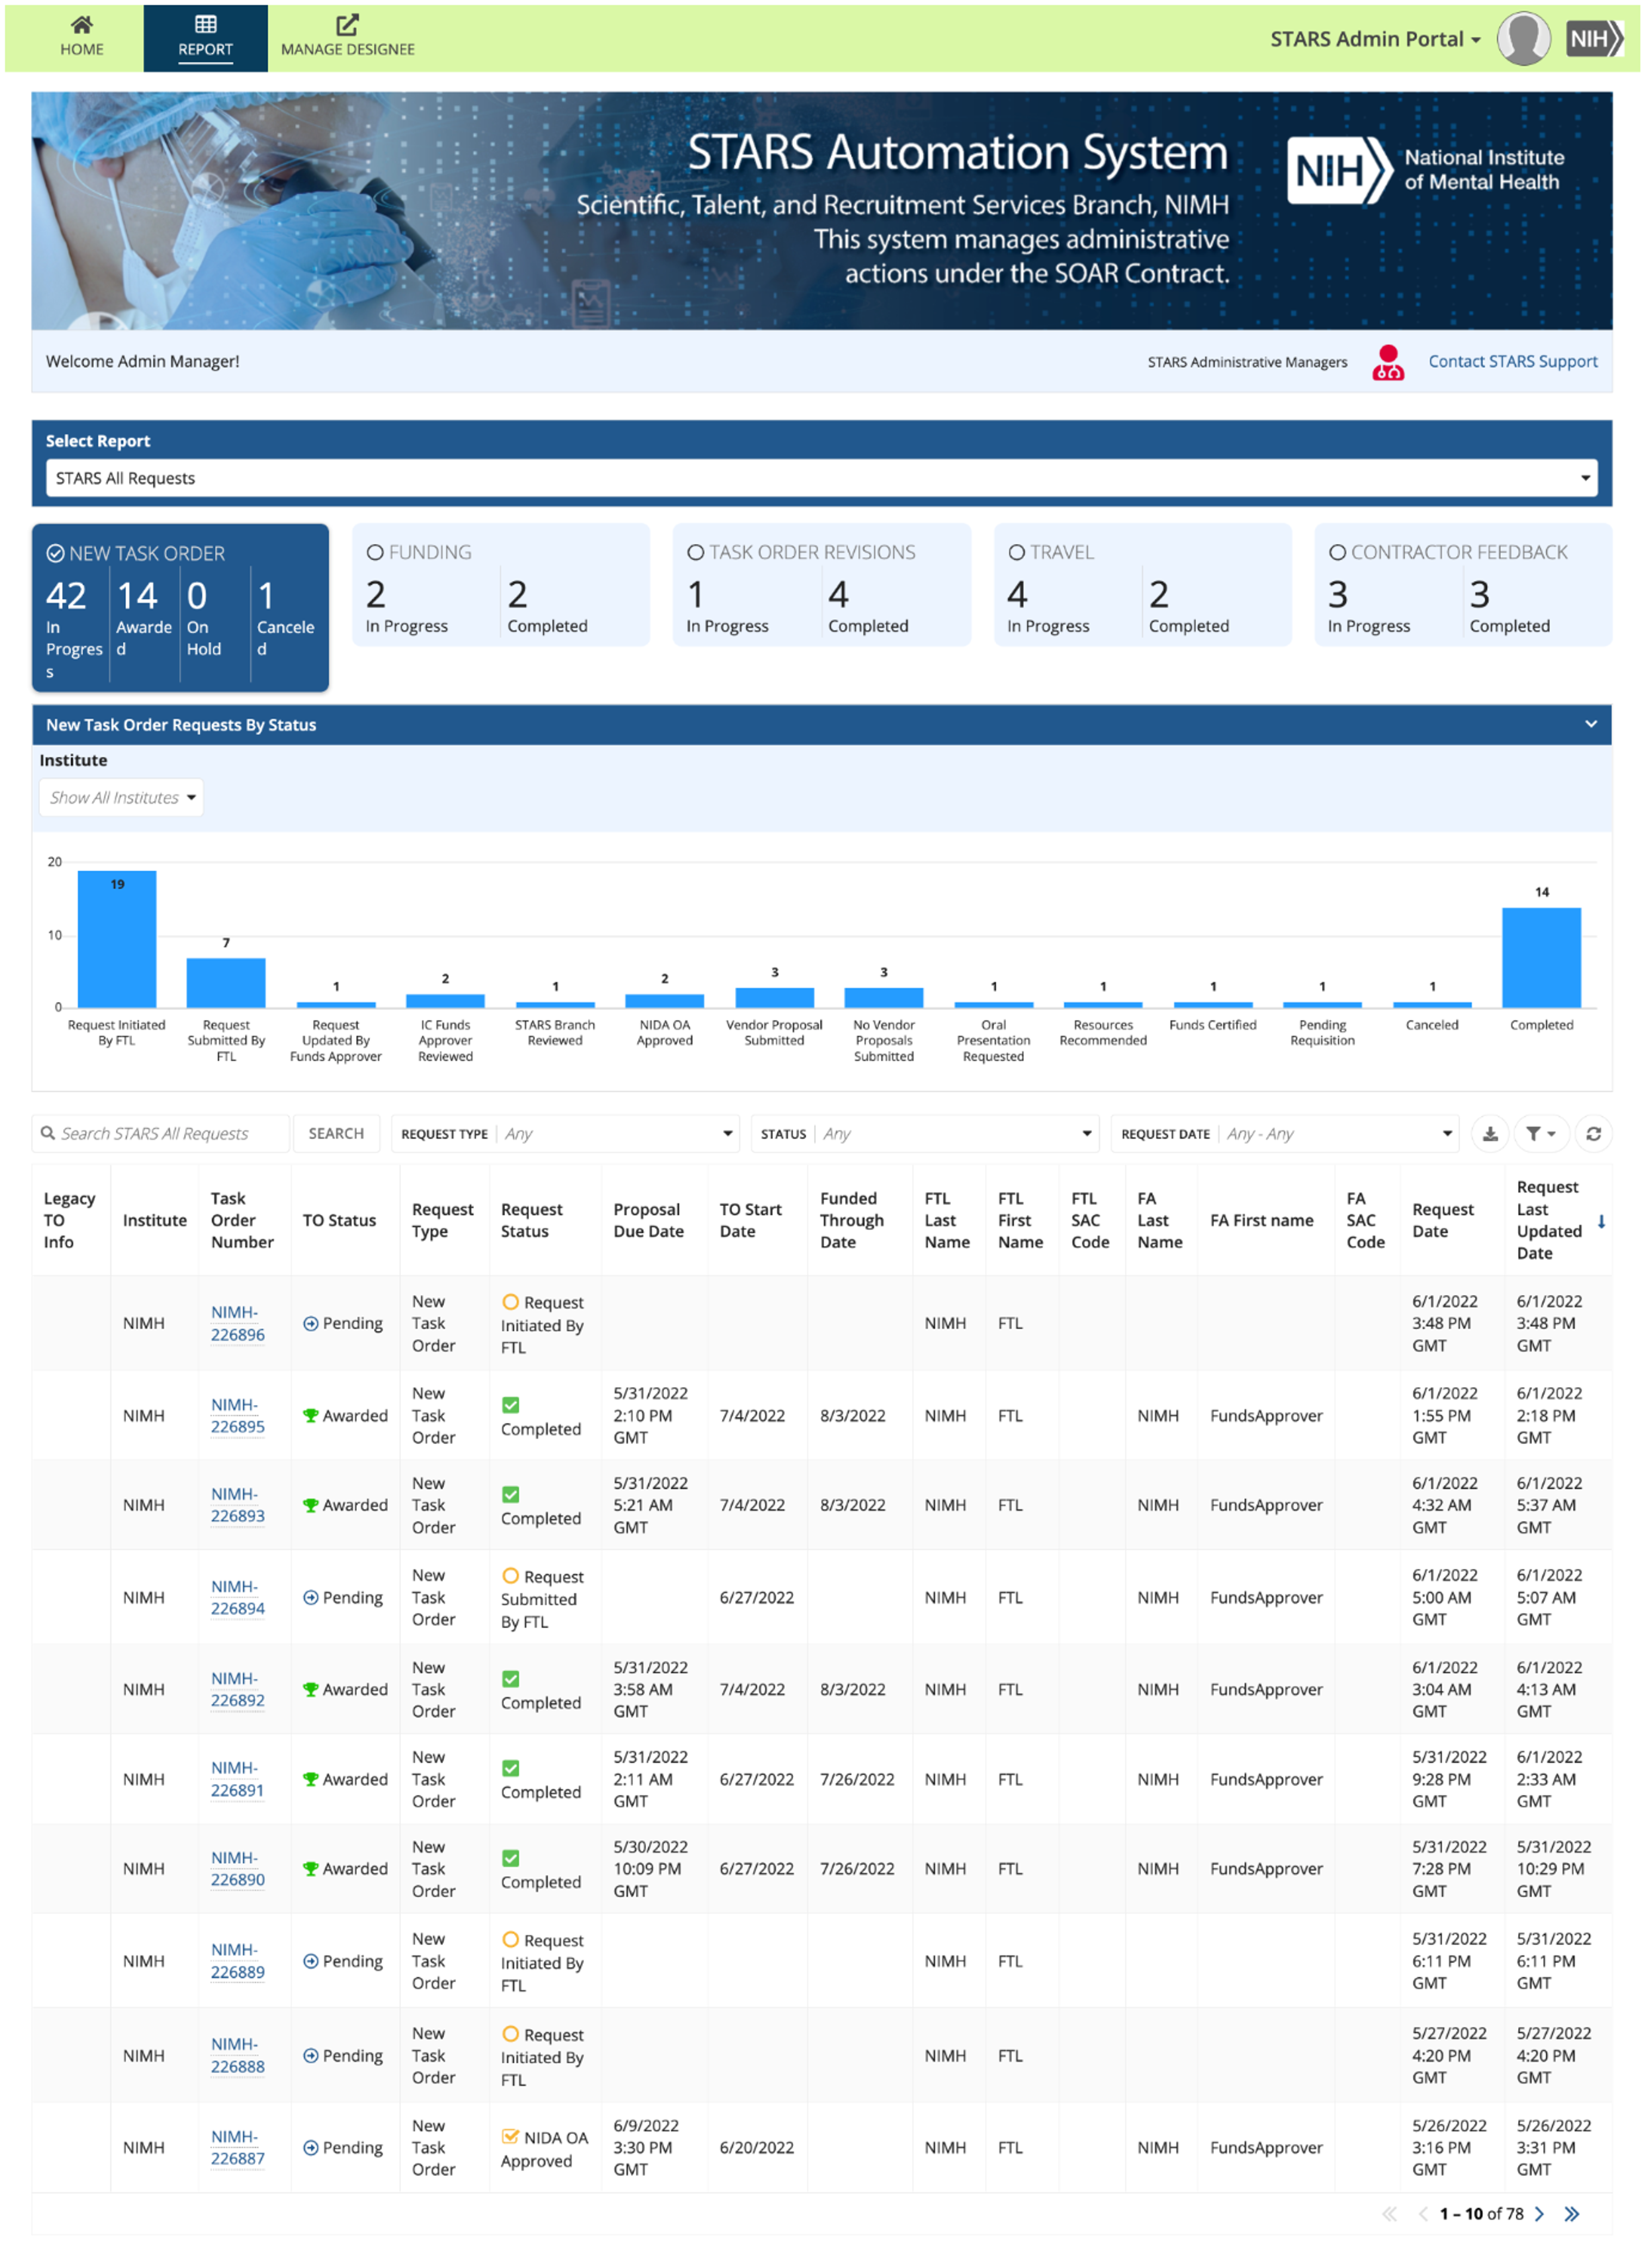The image size is (1652, 2265).
Task: Go to the next page of results
Action: 1538,2213
